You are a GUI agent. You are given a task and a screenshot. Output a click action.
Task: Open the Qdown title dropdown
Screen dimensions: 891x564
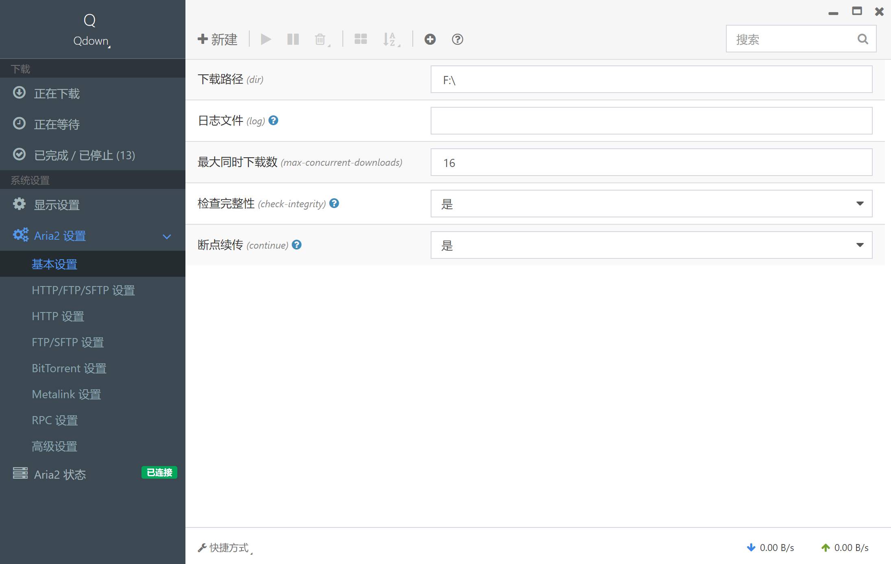[x=91, y=41]
